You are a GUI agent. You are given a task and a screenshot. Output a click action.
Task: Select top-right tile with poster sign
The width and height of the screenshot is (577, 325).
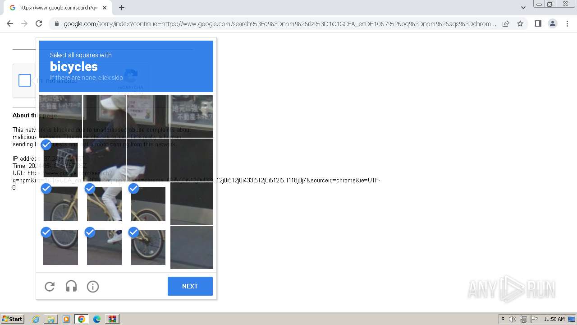coord(192,116)
